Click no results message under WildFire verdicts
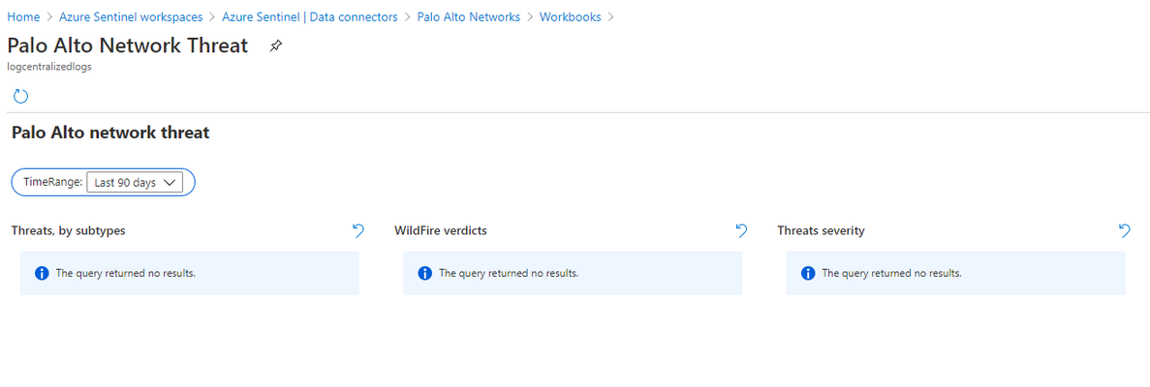Viewport: 1150px width, 387px height. pyautogui.click(x=509, y=274)
